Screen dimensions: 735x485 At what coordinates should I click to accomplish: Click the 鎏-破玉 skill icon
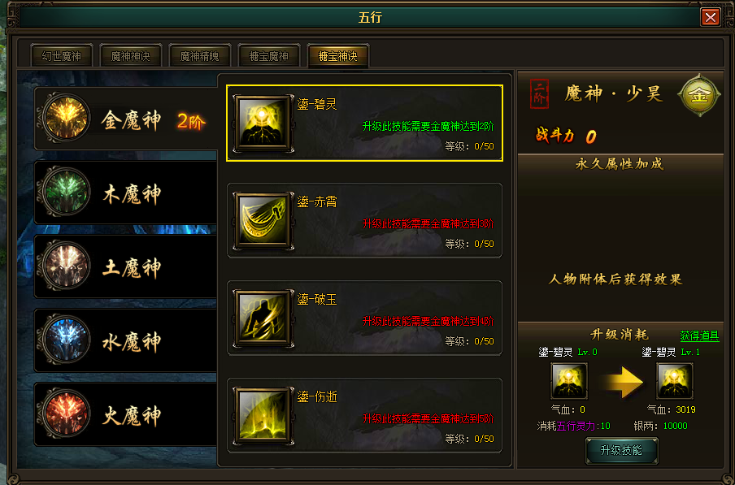tap(263, 318)
